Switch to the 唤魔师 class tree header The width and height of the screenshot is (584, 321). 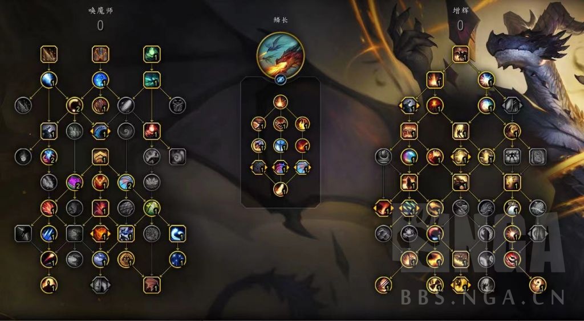(100, 11)
